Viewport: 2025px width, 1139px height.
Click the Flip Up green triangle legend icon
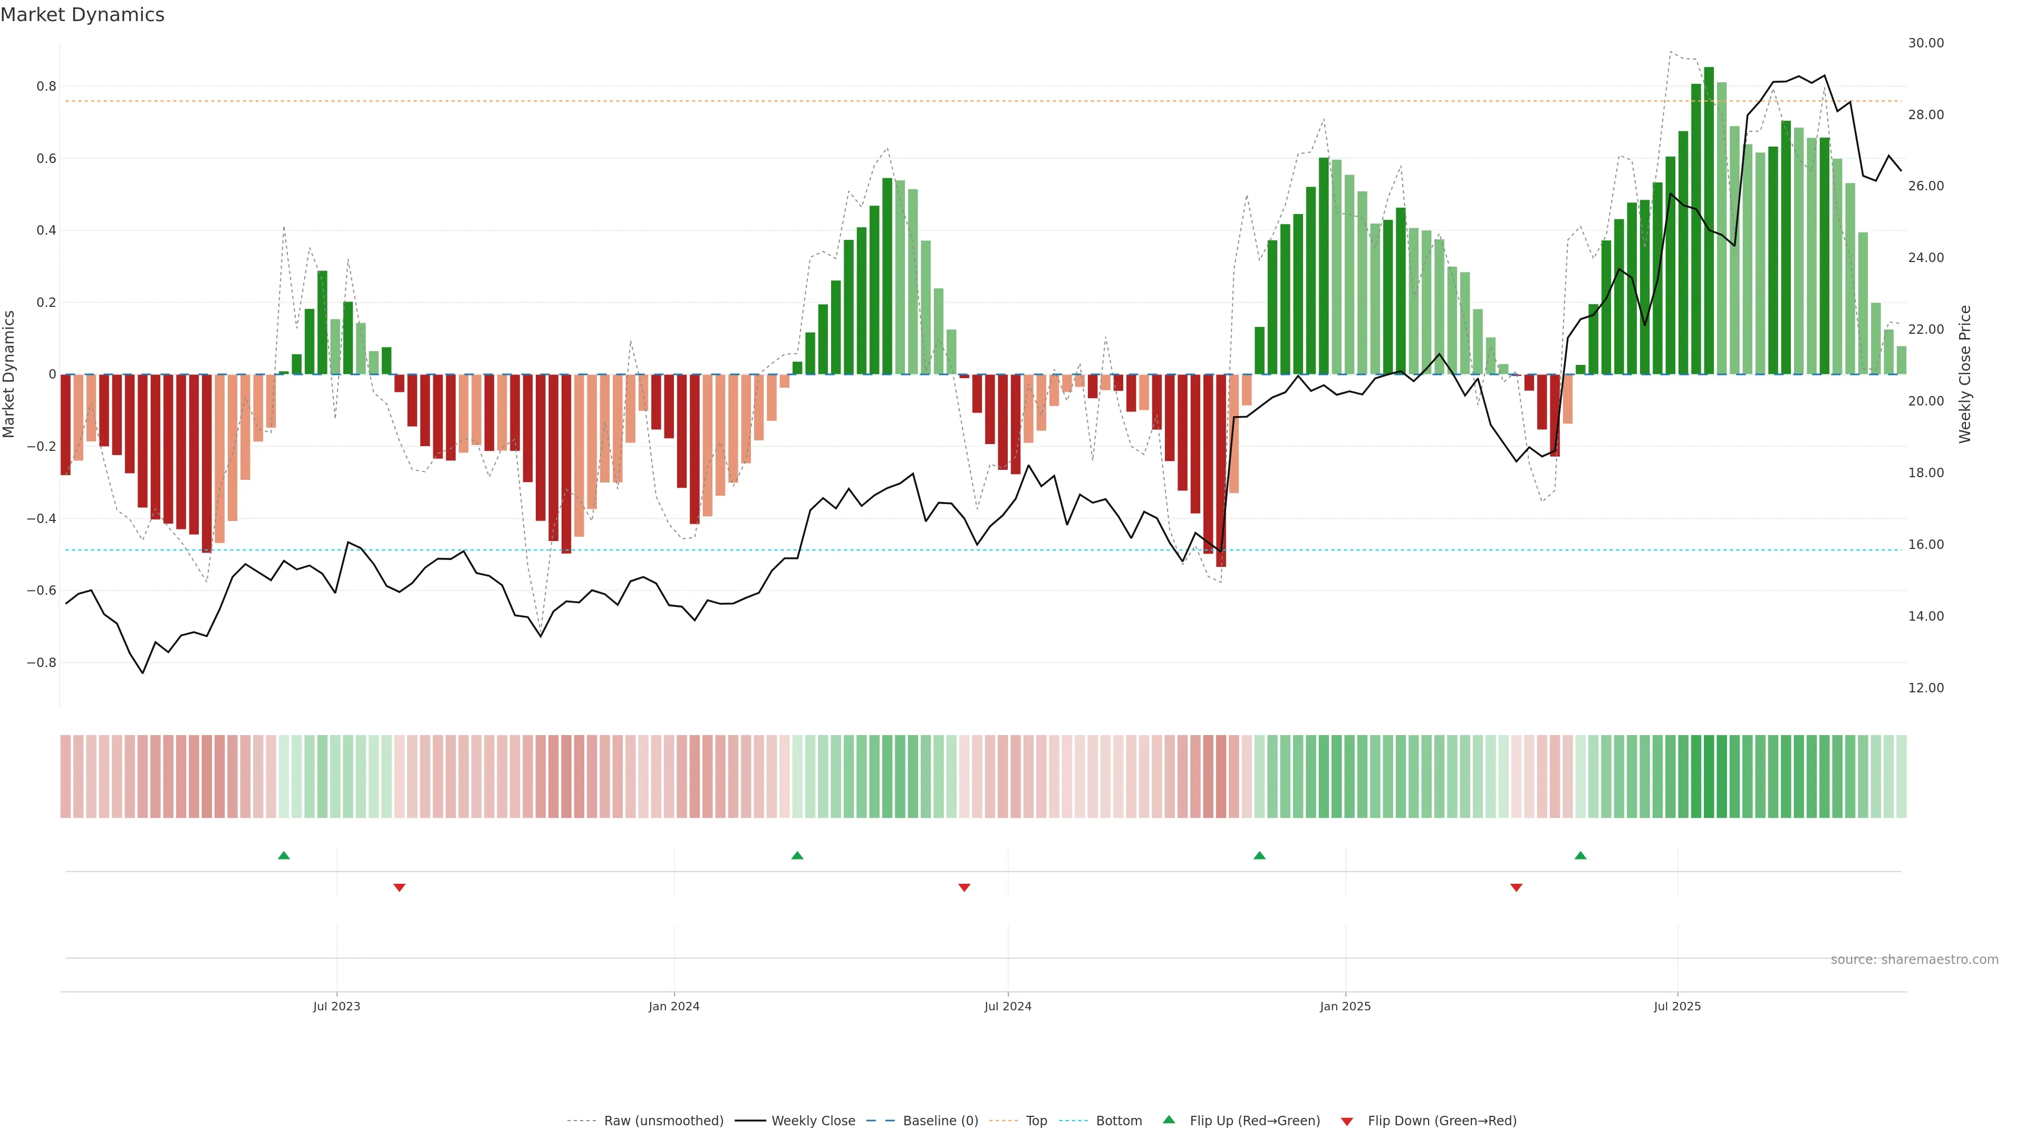coord(1169,1120)
